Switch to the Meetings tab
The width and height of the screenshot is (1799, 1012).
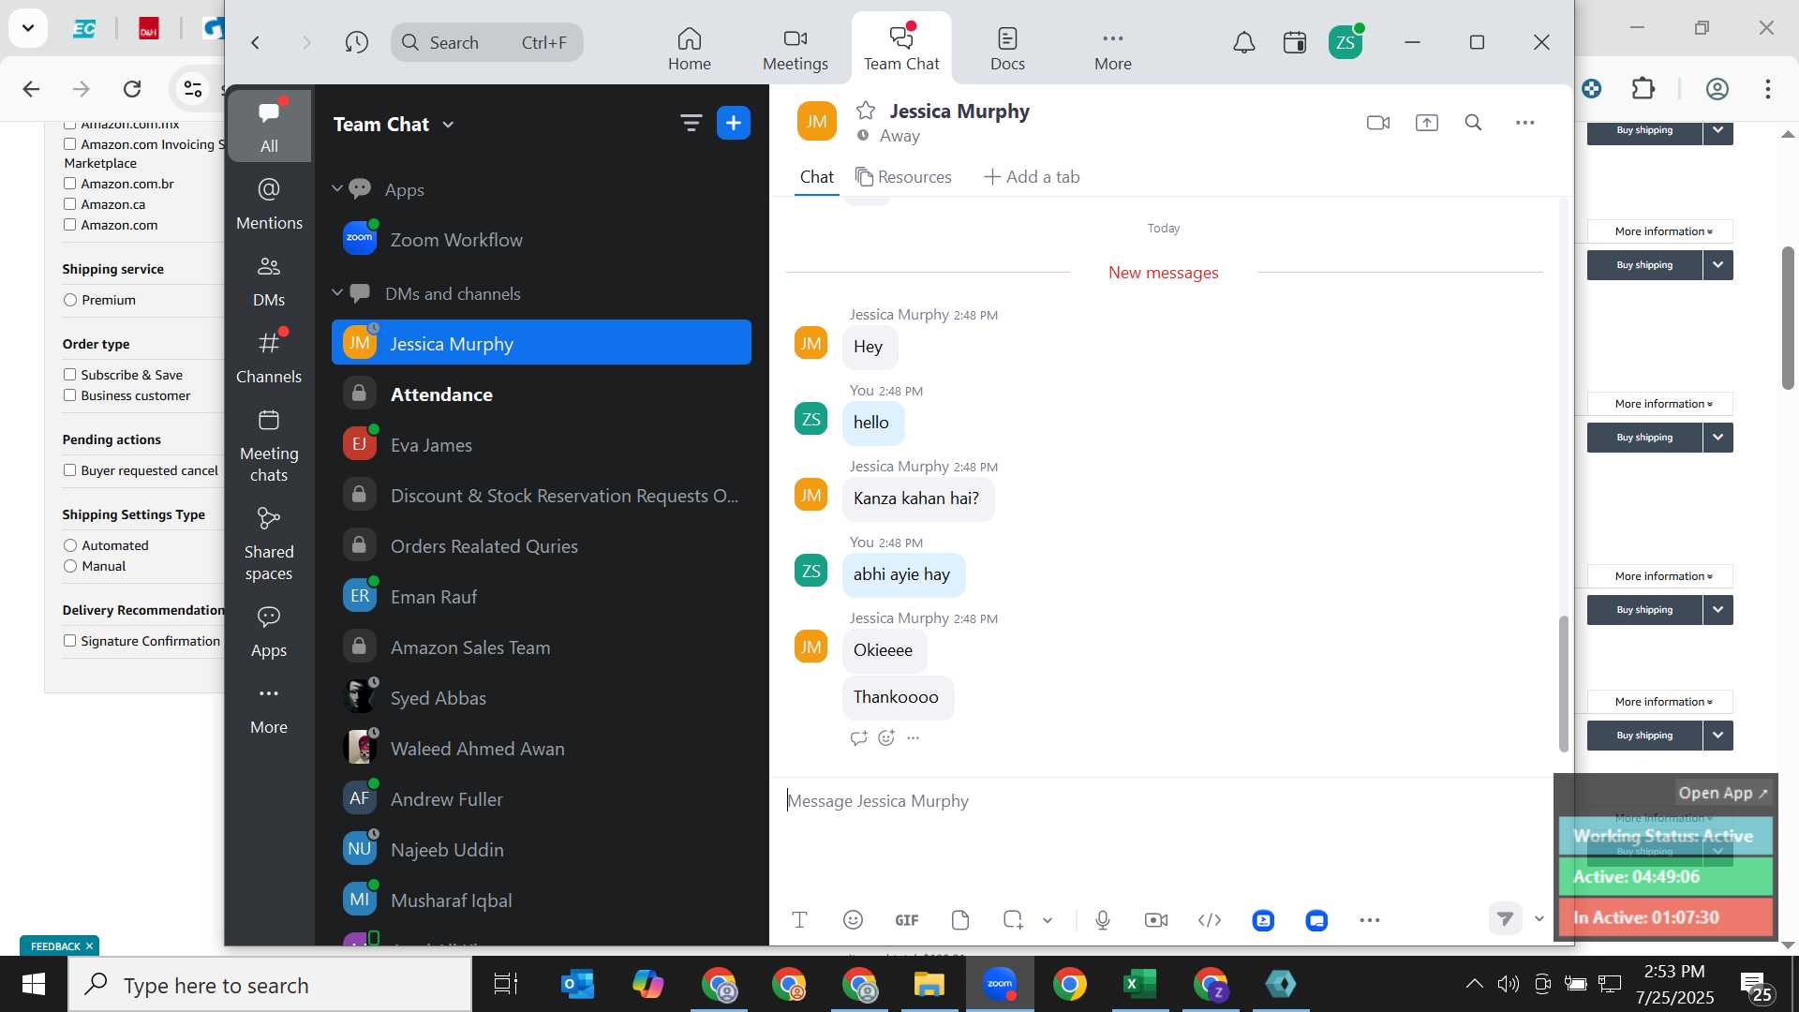(x=795, y=49)
